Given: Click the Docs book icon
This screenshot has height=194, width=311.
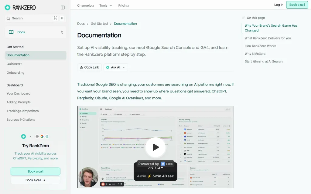Looking at the screenshot, I should point(11,32).
